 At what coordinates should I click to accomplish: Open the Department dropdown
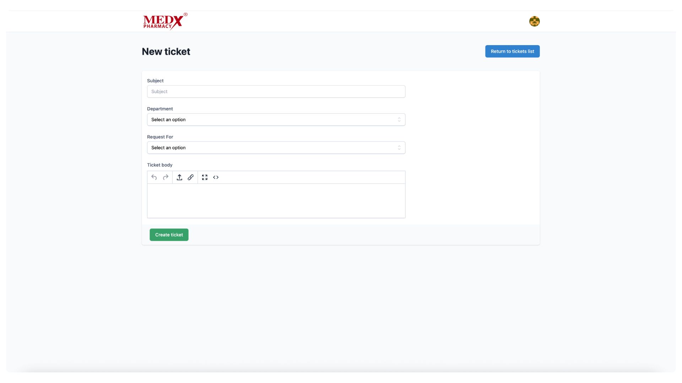click(276, 120)
